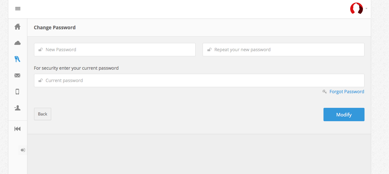Click the mobile phone sidebar icon
Viewport: 389px width, 174px height.
(17, 92)
